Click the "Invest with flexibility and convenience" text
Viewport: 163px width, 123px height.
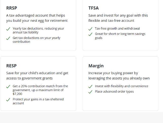121,86
